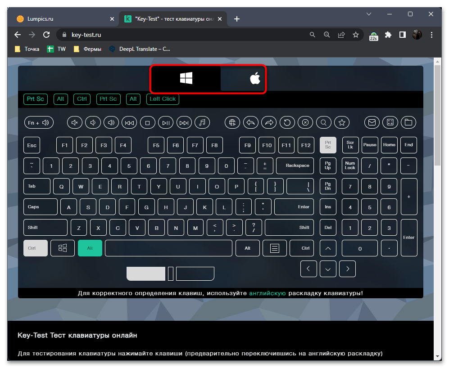This screenshot has width=449, height=368.
Task: Click the Fn + volume media key
Action: [x=39, y=123]
